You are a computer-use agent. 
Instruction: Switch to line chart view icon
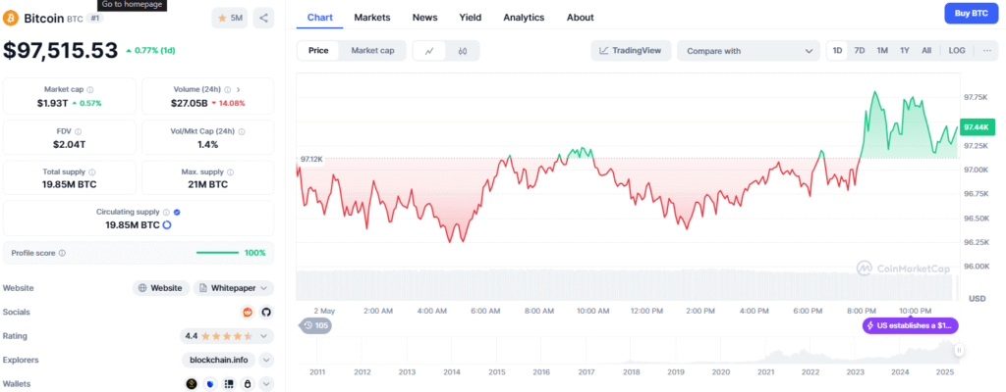click(x=430, y=51)
